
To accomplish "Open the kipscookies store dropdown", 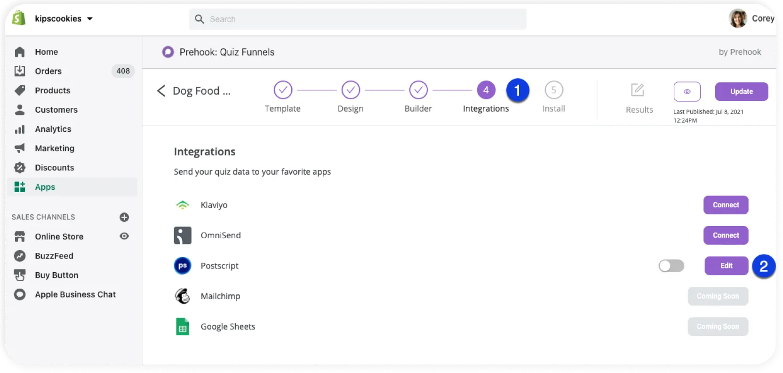I will point(64,19).
